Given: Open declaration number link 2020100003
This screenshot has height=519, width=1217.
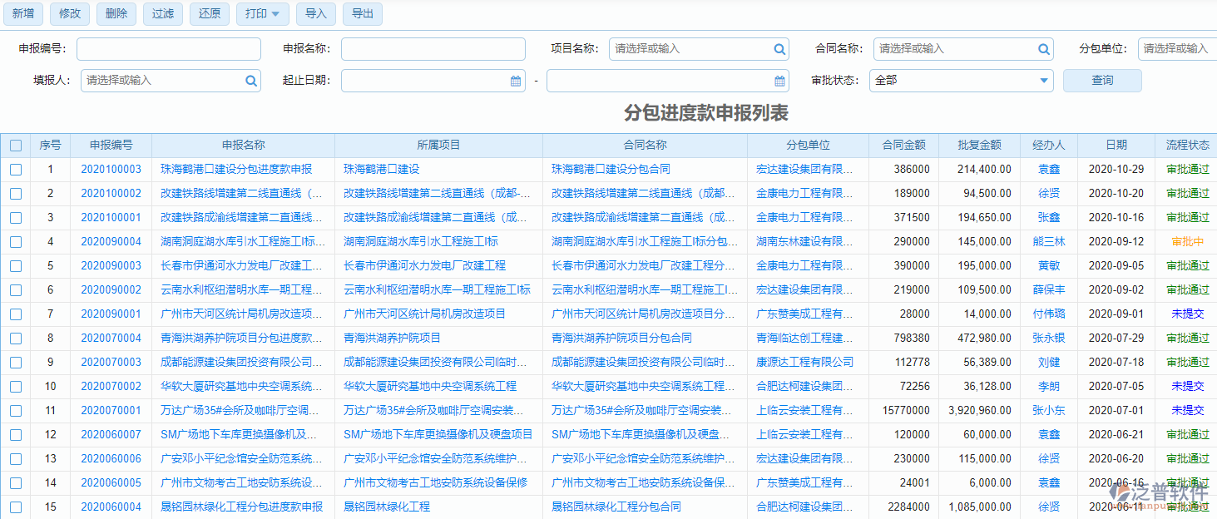Looking at the screenshot, I should 111,169.
